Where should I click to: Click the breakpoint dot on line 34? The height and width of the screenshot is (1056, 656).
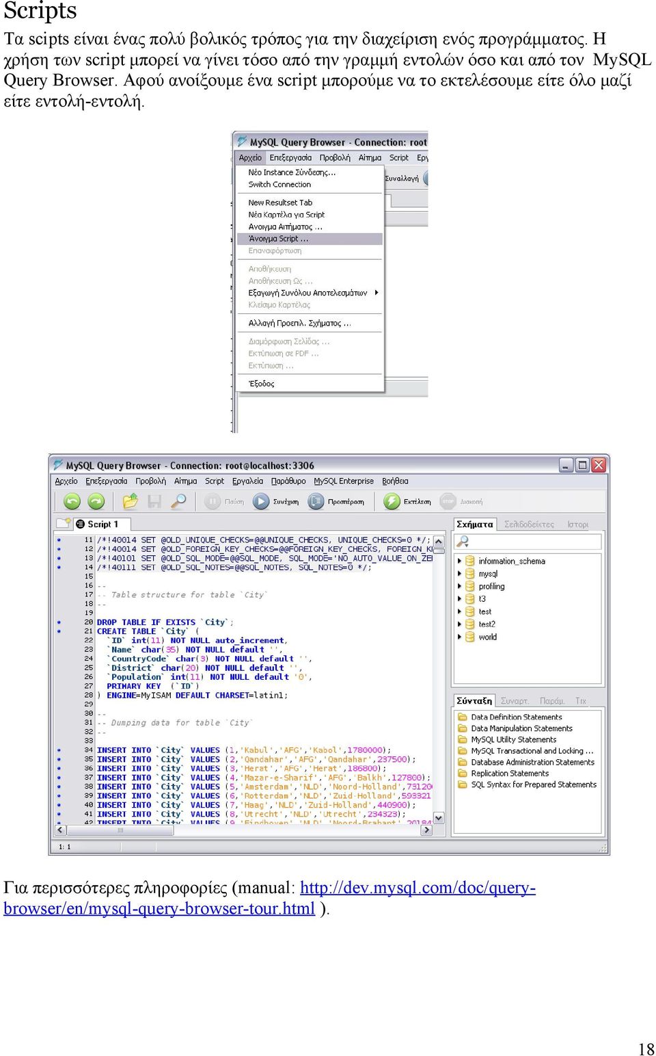pos(59,750)
